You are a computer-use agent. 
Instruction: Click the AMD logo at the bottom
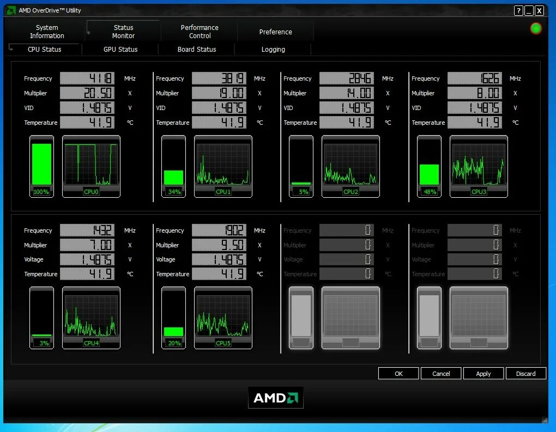tap(275, 398)
